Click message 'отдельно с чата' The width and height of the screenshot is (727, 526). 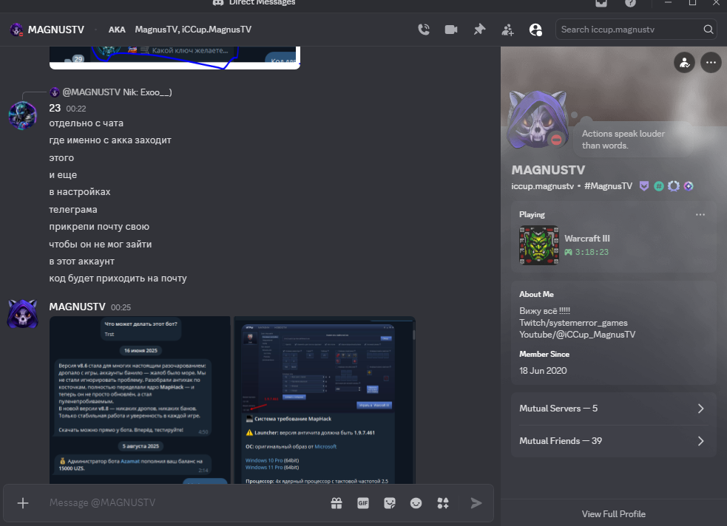coord(87,123)
